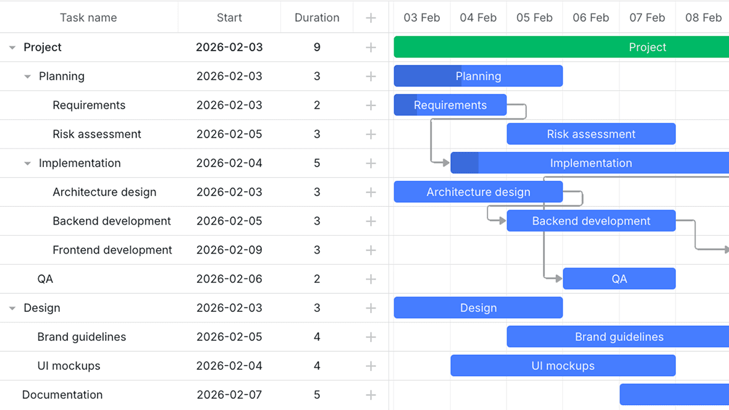Collapse the Design tree node
This screenshot has height=410, width=729.
click(12, 308)
